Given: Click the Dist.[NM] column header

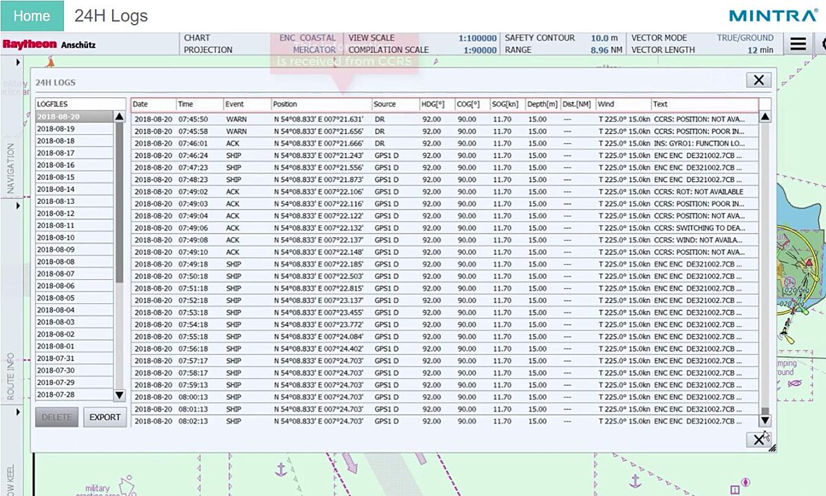Looking at the screenshot, I should pyautogui.click(x=578, y=105).
